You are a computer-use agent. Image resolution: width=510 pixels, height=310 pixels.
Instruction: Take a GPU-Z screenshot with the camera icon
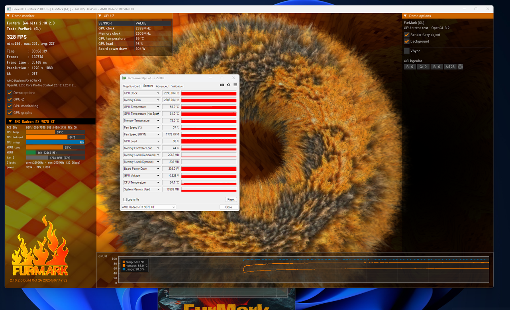pyautogui.click(x=222, y=84)
